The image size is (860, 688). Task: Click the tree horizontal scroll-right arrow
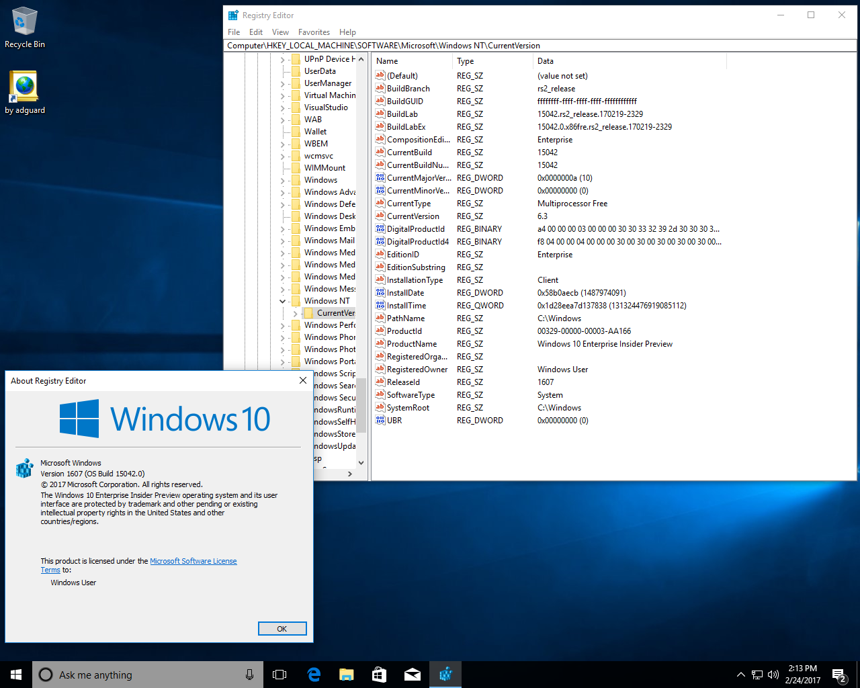pos(350,474)
